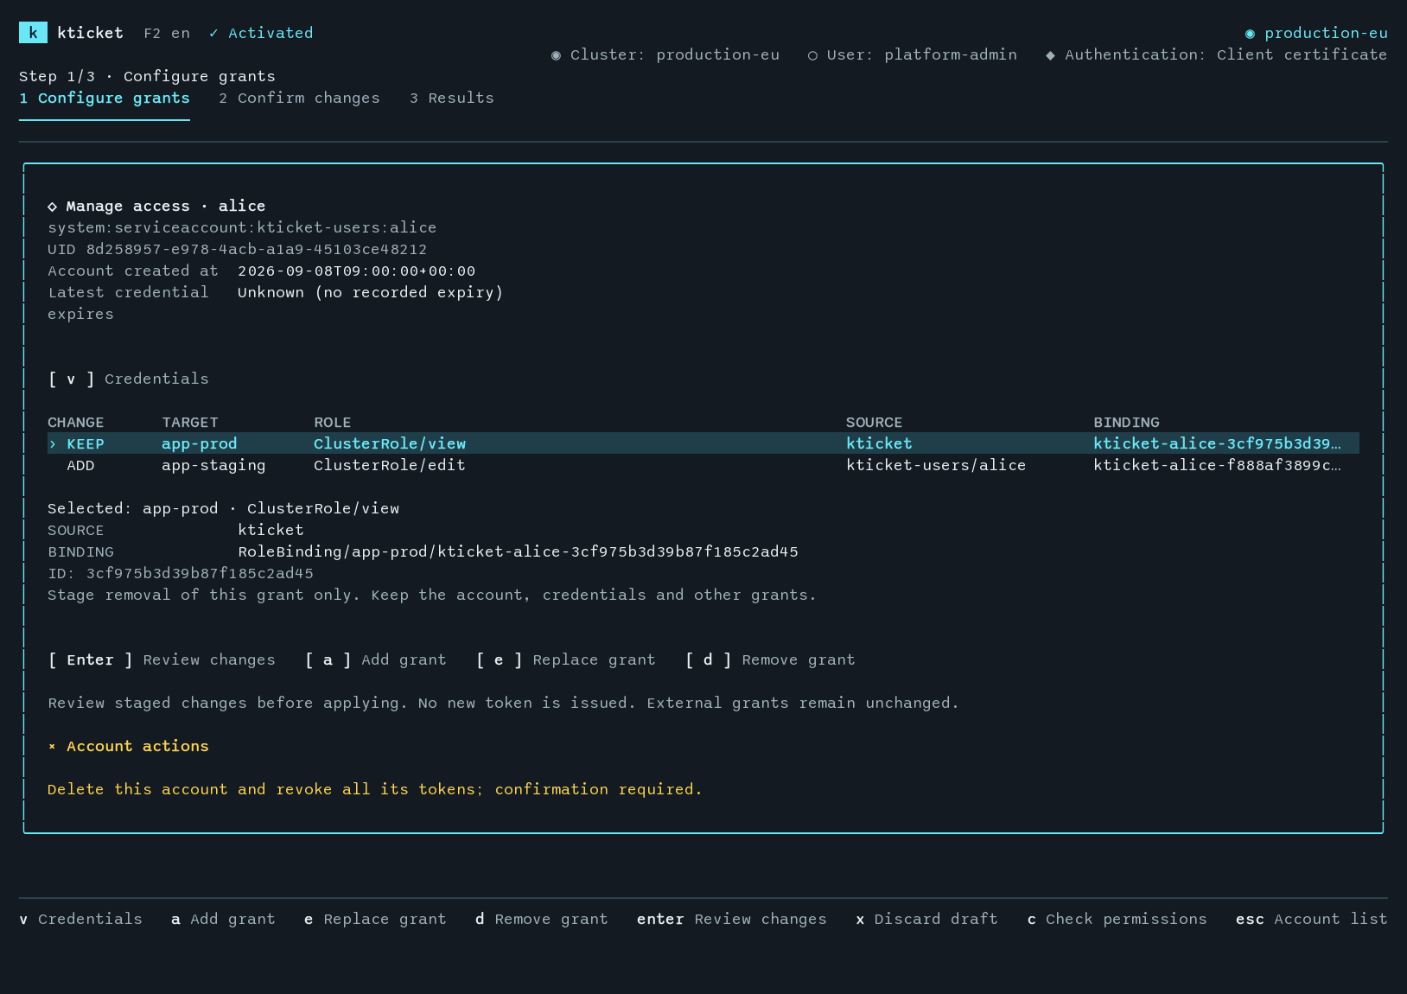The image size is (1407, 994).
Task: Click the [ d ] Remove grant button
Action: (x=770, y=659)
